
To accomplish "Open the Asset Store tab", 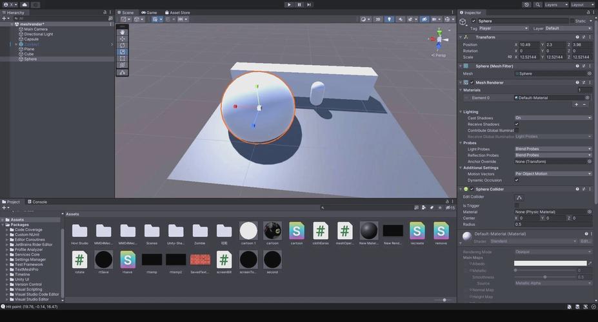I will pyautogui.click(x=177, y=13).
